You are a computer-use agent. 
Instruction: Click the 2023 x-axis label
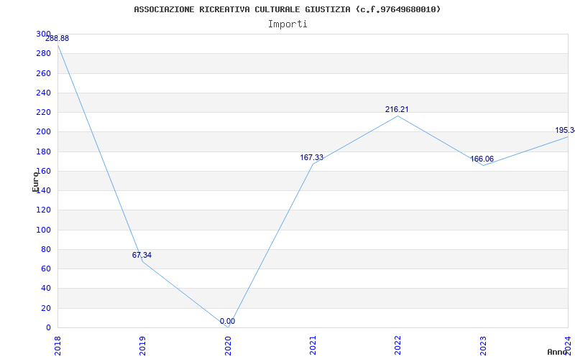pyautogui.click(x=482, y=345)
